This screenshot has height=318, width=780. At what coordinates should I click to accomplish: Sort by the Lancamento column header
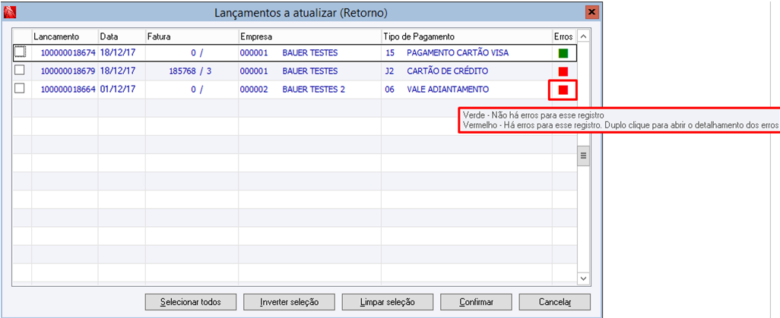click(65, 36)
